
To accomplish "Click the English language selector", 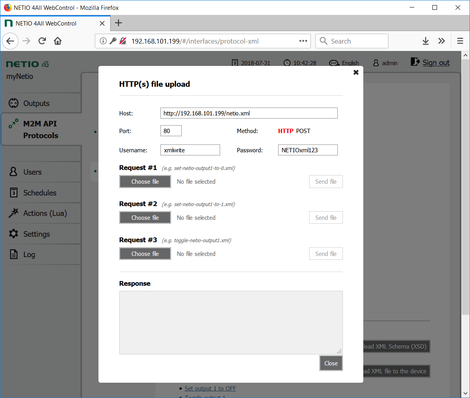I will 350,63.
